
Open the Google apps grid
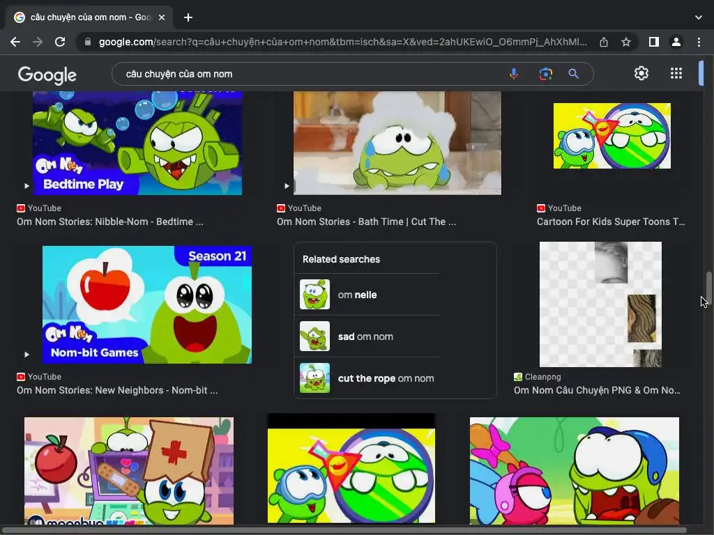pos(676,73)
